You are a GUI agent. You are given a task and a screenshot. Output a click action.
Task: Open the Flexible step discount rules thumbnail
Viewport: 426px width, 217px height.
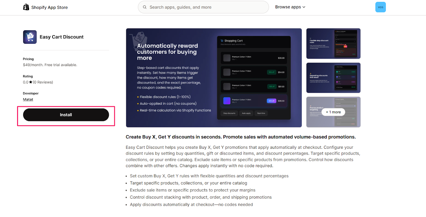tap(333, 43)
